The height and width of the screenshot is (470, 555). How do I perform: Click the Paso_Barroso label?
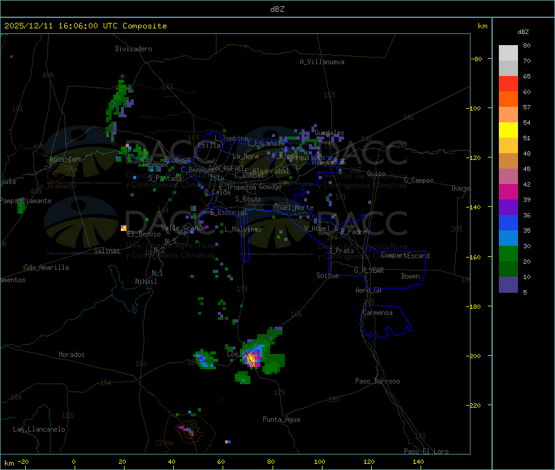pyautogui.click(x=377, y=381)
